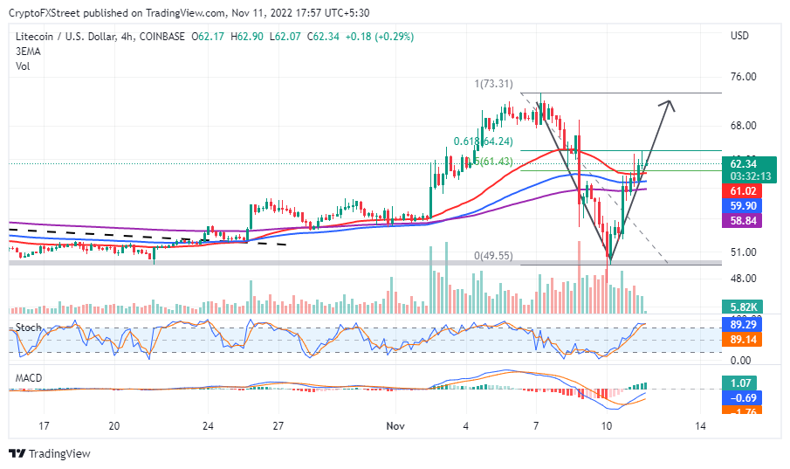The height and width of the screenshot is (469, 790).
Task: Click the +0.18 (+0.29%) change value
Action: point(380,37)
